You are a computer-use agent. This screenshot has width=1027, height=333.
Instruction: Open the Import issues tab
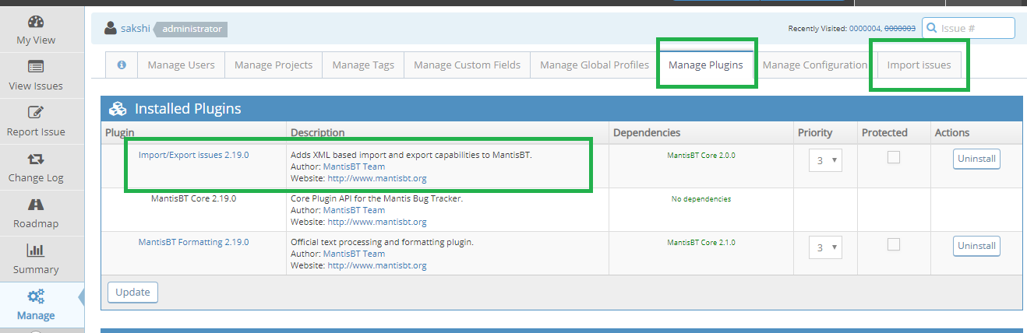tap(919, 65)
